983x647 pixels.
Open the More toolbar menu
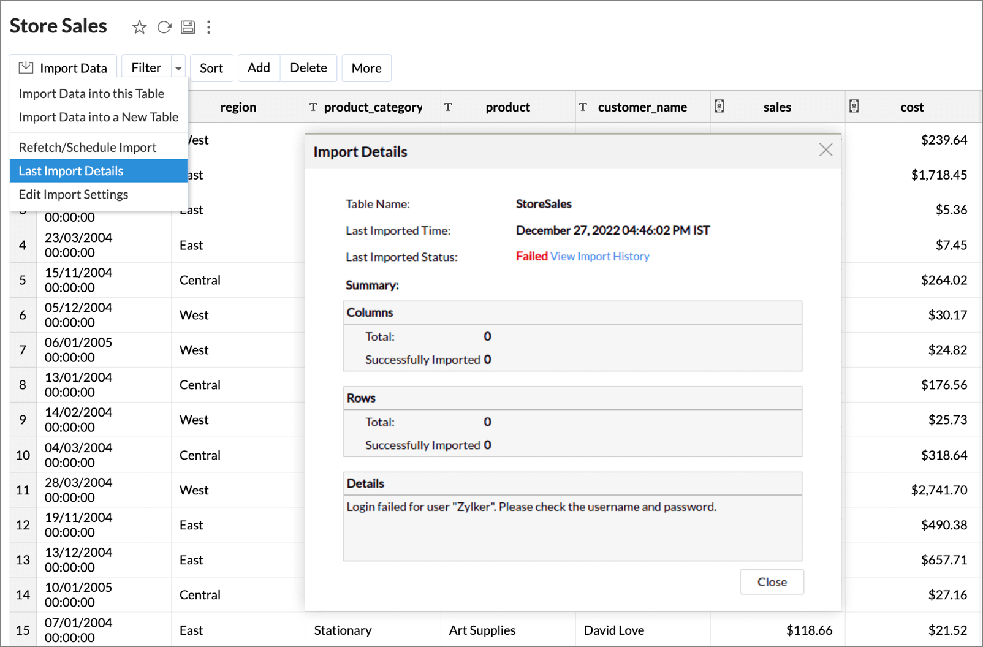coord(366,68)
